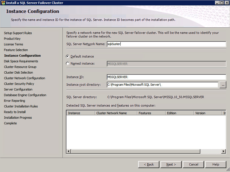This screenshot has width=230, height=172.
Task: Minimize the setup window
Action: pos(217,3)
